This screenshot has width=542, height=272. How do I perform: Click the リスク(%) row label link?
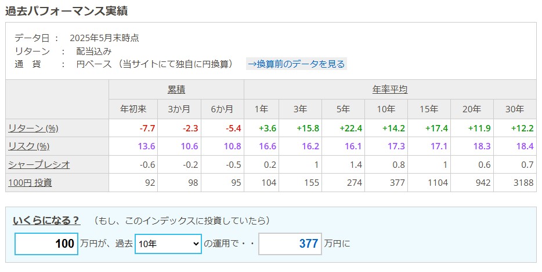coord(28,146)
